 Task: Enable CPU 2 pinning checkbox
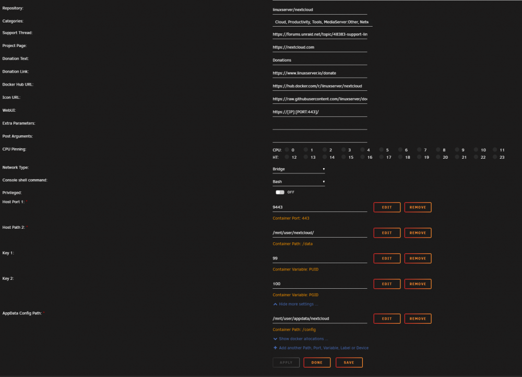point(325,150)
